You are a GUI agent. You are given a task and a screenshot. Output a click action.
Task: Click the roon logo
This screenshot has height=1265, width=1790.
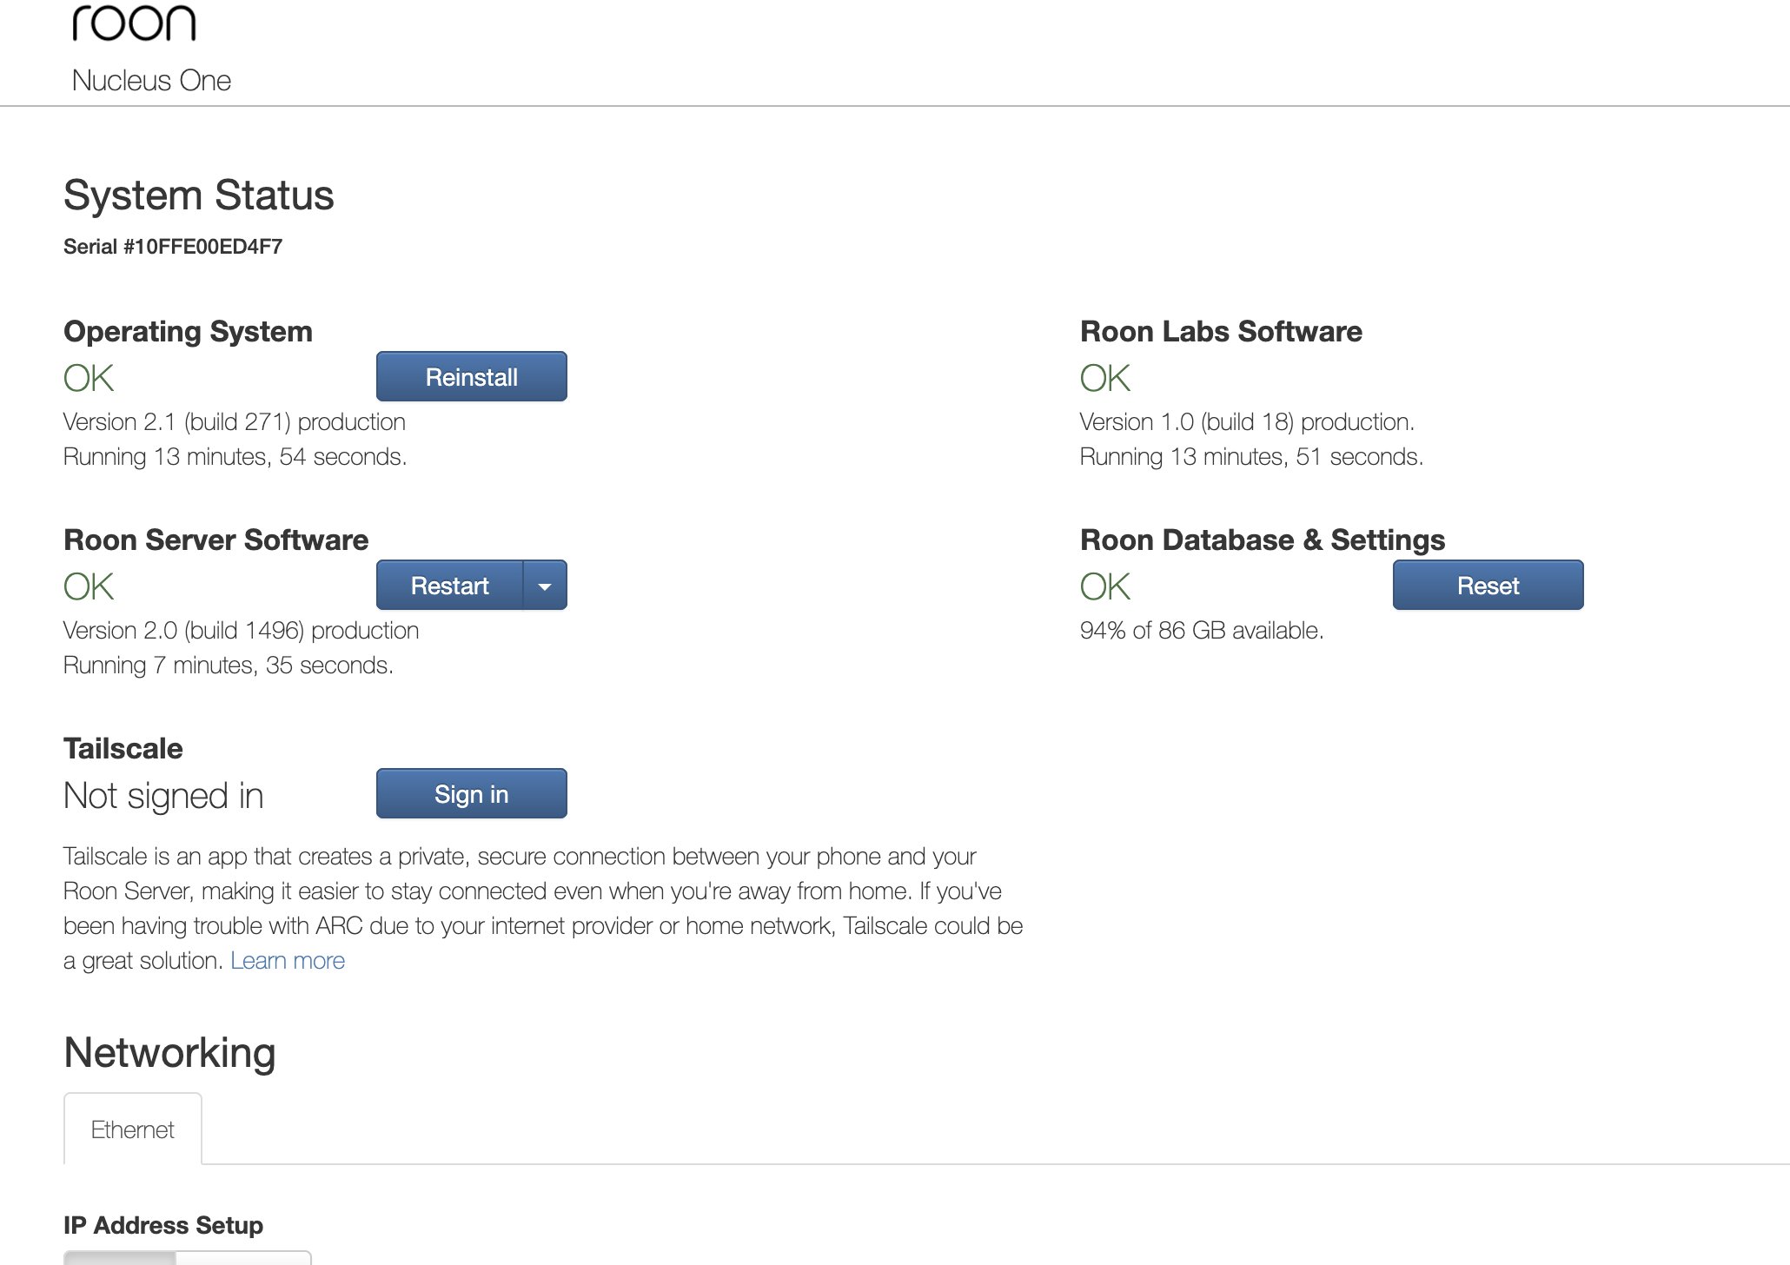point(134,23)
